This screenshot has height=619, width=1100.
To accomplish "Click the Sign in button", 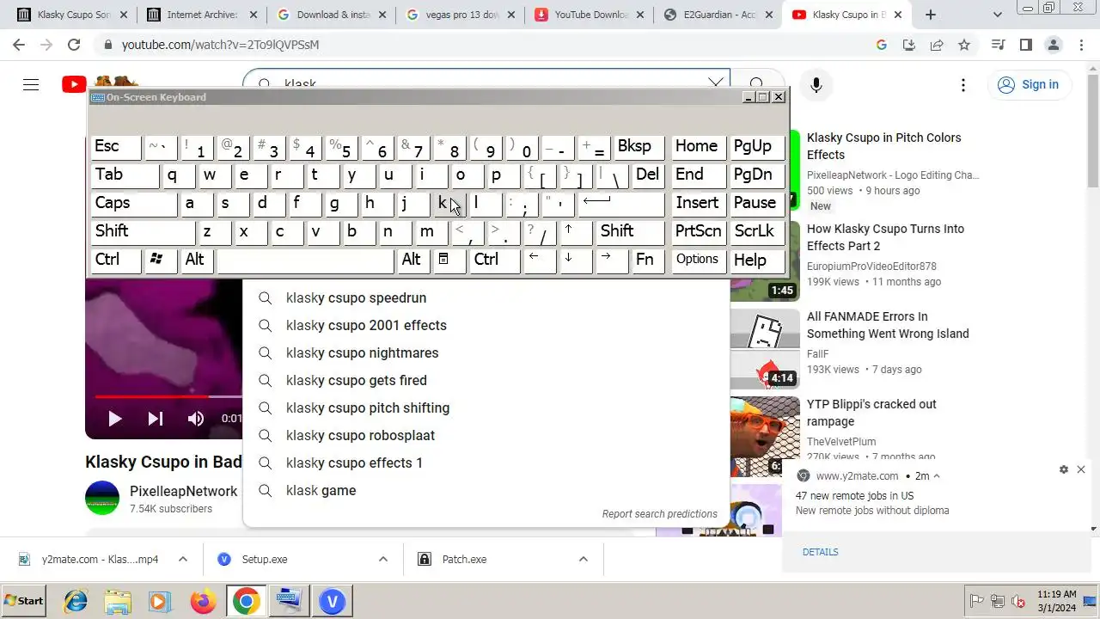I will tap(1029, 84).
